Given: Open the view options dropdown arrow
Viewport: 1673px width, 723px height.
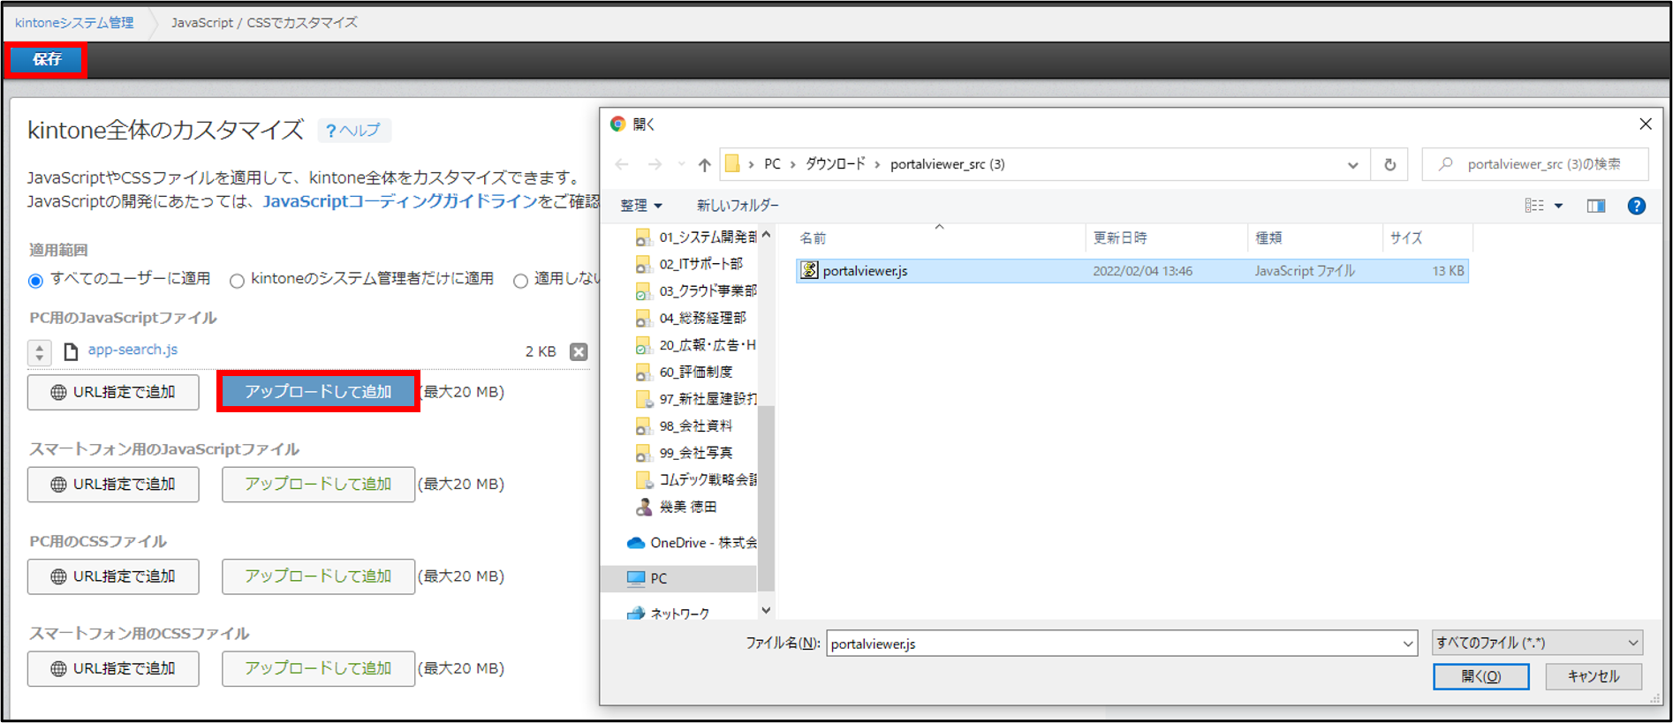Looking at the screenshot, I should [1558, 206].
